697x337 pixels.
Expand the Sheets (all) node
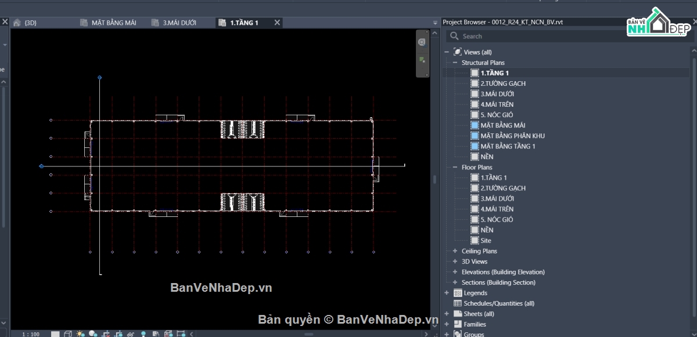coord(447,314)
